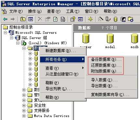Image resolution: width=140 pixels, height=120 pixels.
Task: Click the Properties toolbar icon
Action: tap(48, 19)
